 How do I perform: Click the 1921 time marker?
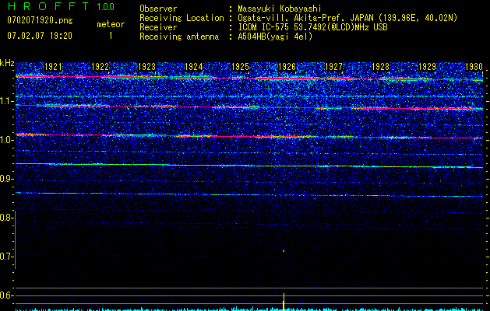coord(54,67)
